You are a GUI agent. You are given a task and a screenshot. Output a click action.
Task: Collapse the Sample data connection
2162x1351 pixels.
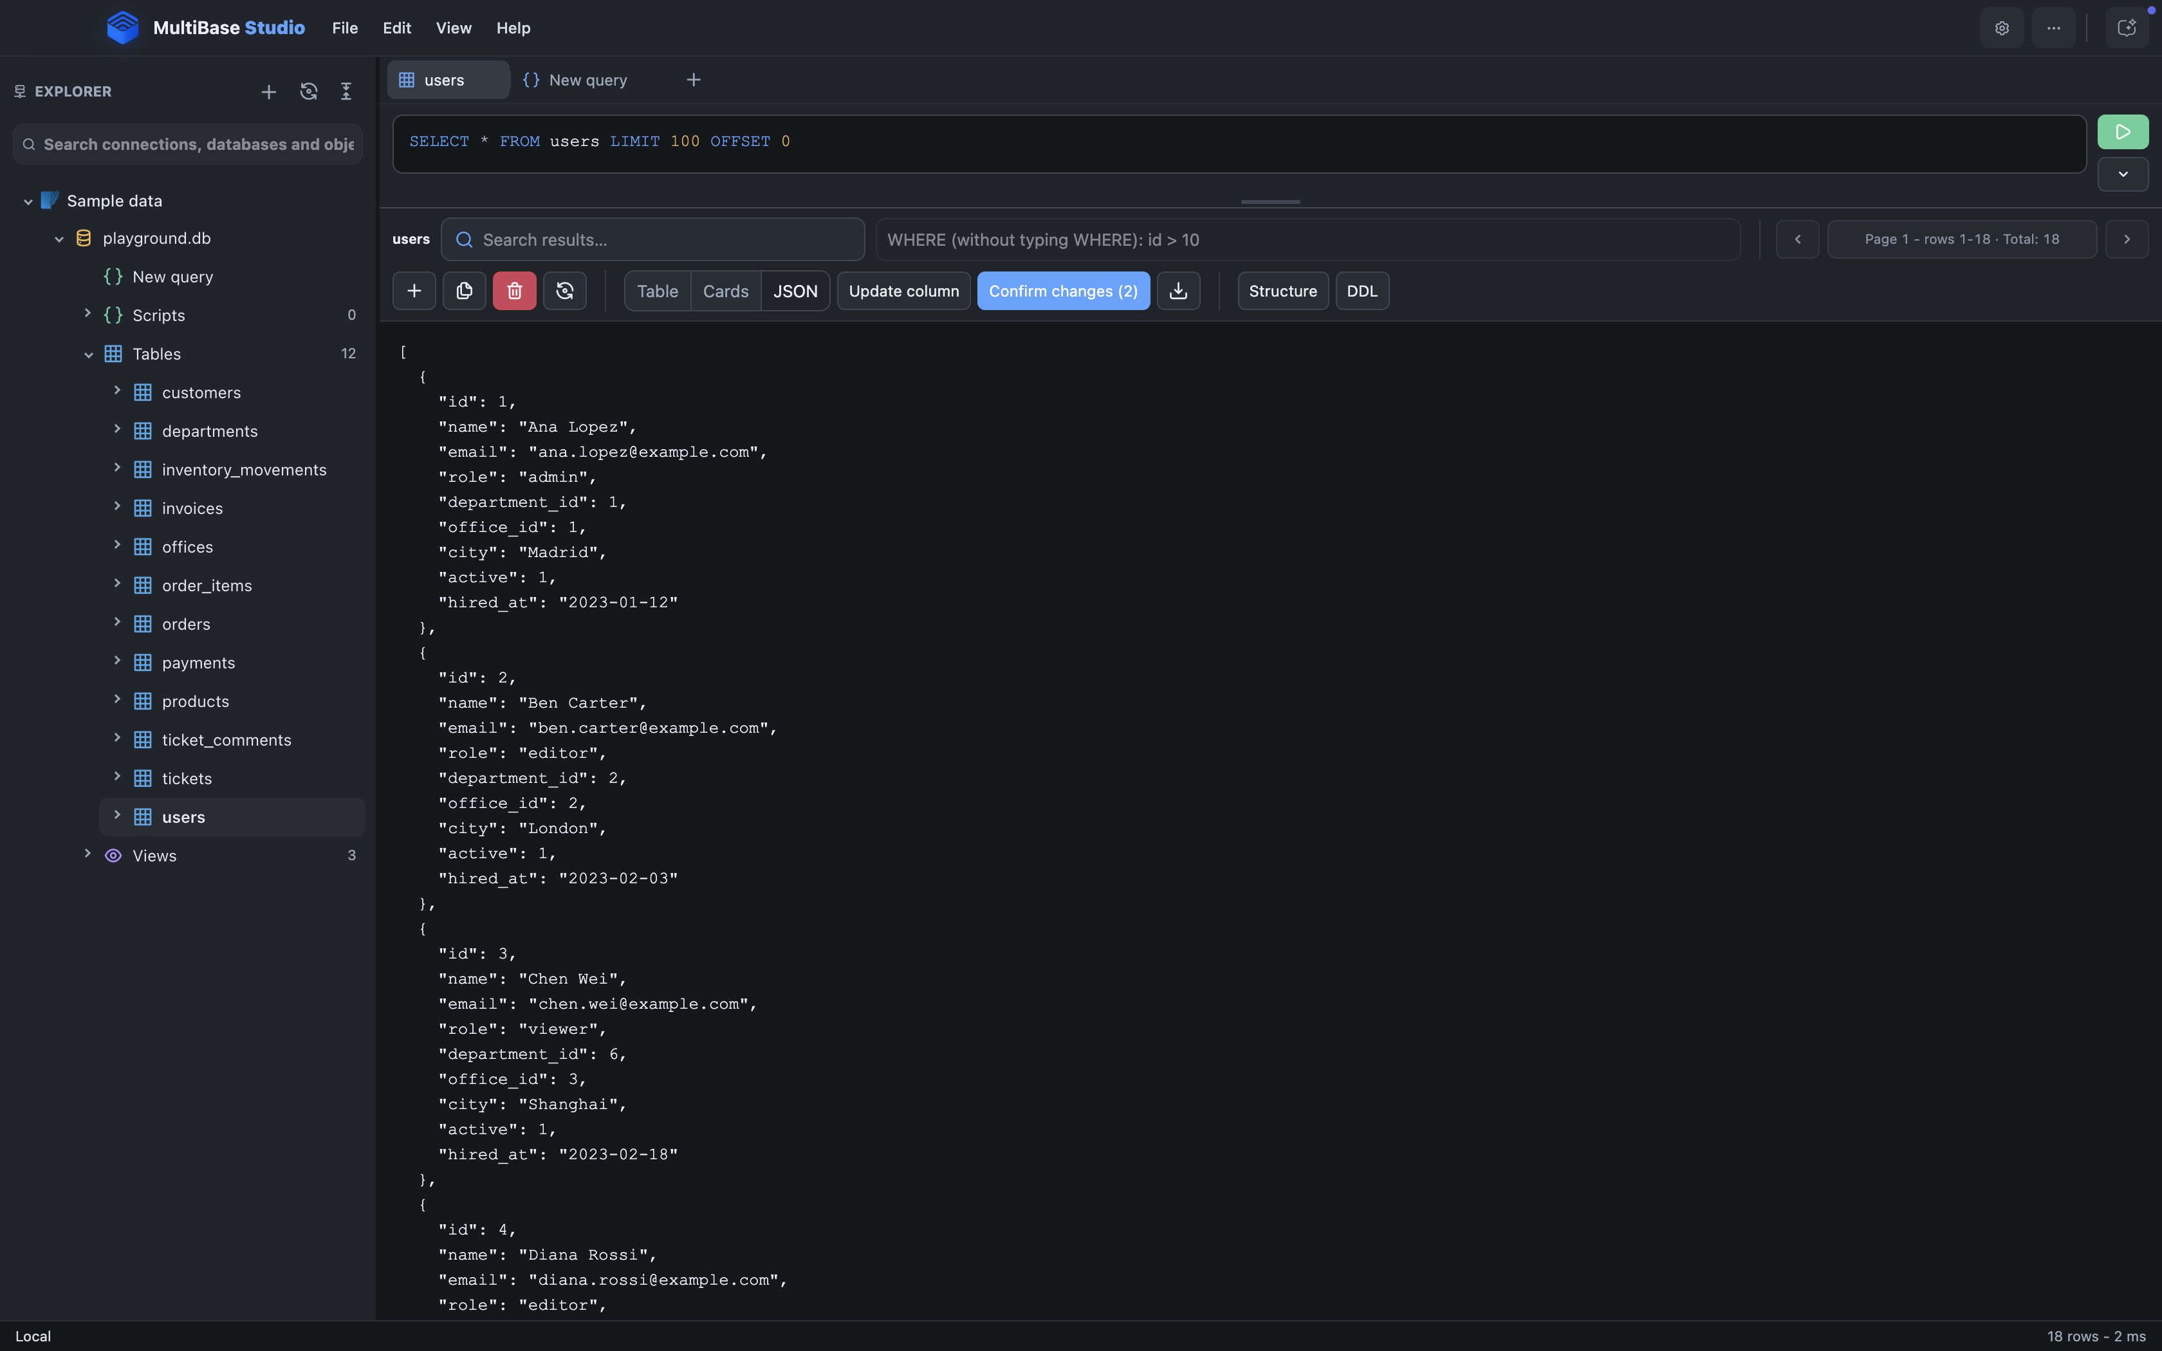(28, 201)
